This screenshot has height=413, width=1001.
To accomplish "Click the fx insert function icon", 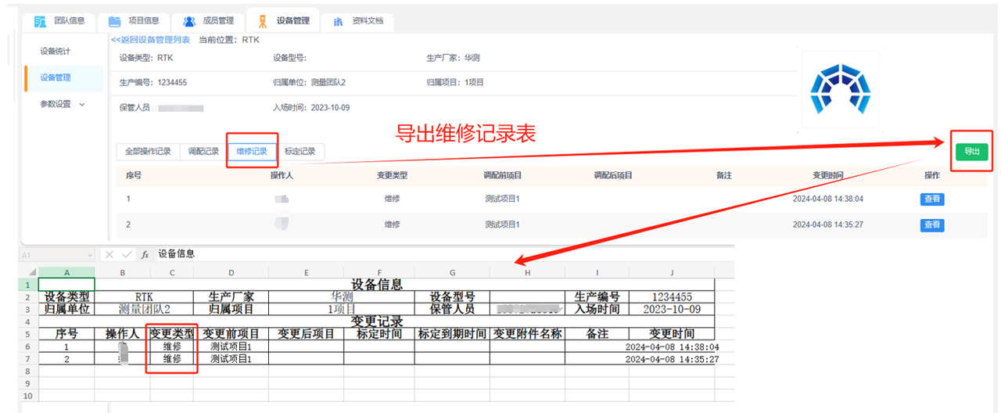I will pos(145,255).
